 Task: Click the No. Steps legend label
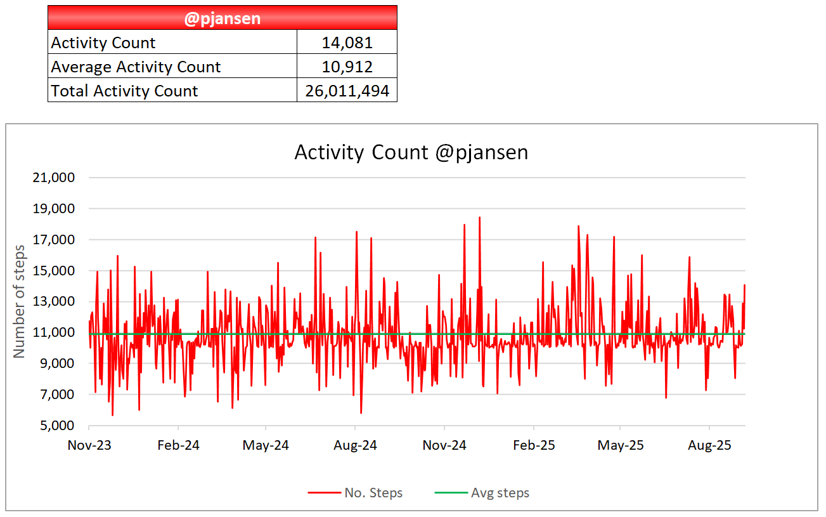click(x=373, y=493)
